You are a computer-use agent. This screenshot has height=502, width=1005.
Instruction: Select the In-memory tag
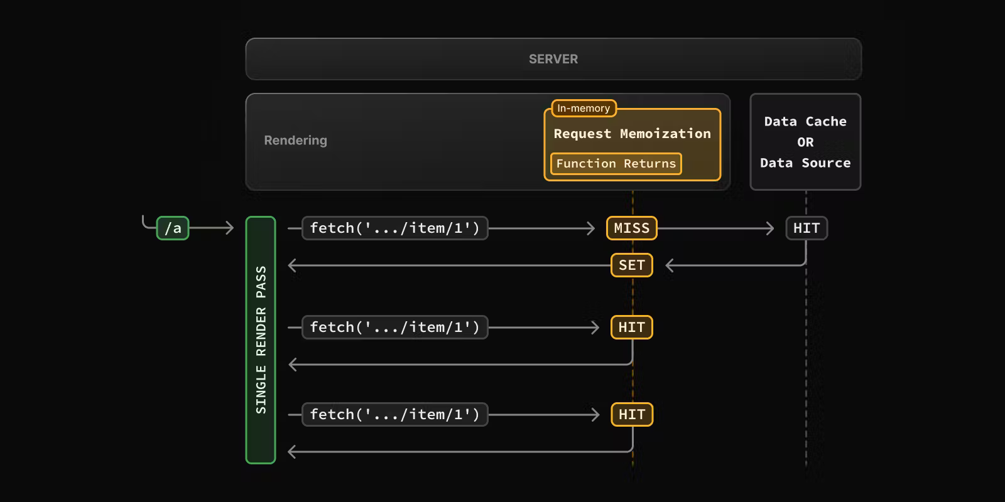584,109
